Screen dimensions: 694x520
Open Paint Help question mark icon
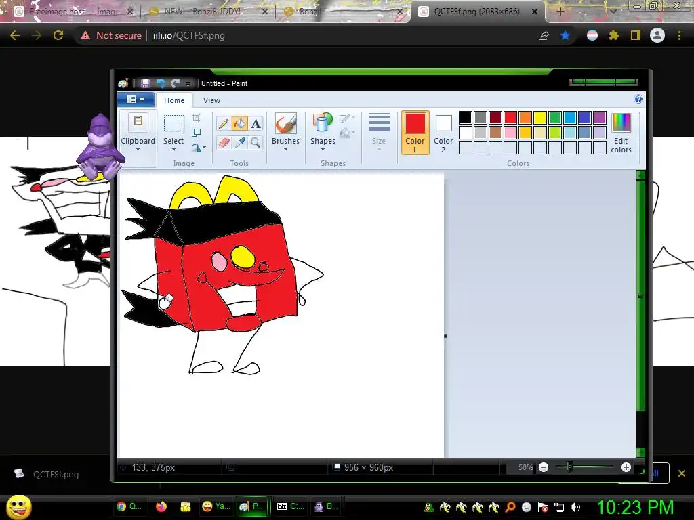pyautogui.click(x=638, y=99)
